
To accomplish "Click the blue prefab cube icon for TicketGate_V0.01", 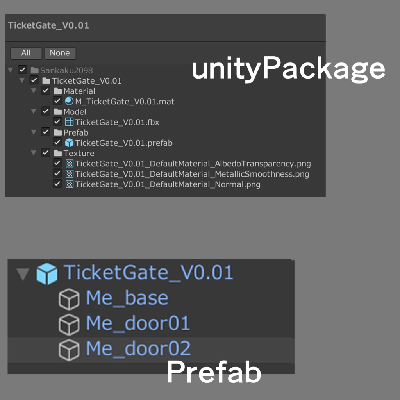I will click(x=69, y=143).
